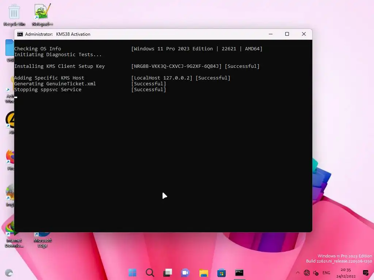Click the Windows Start button
374x280 pixels.
point(132,273)
